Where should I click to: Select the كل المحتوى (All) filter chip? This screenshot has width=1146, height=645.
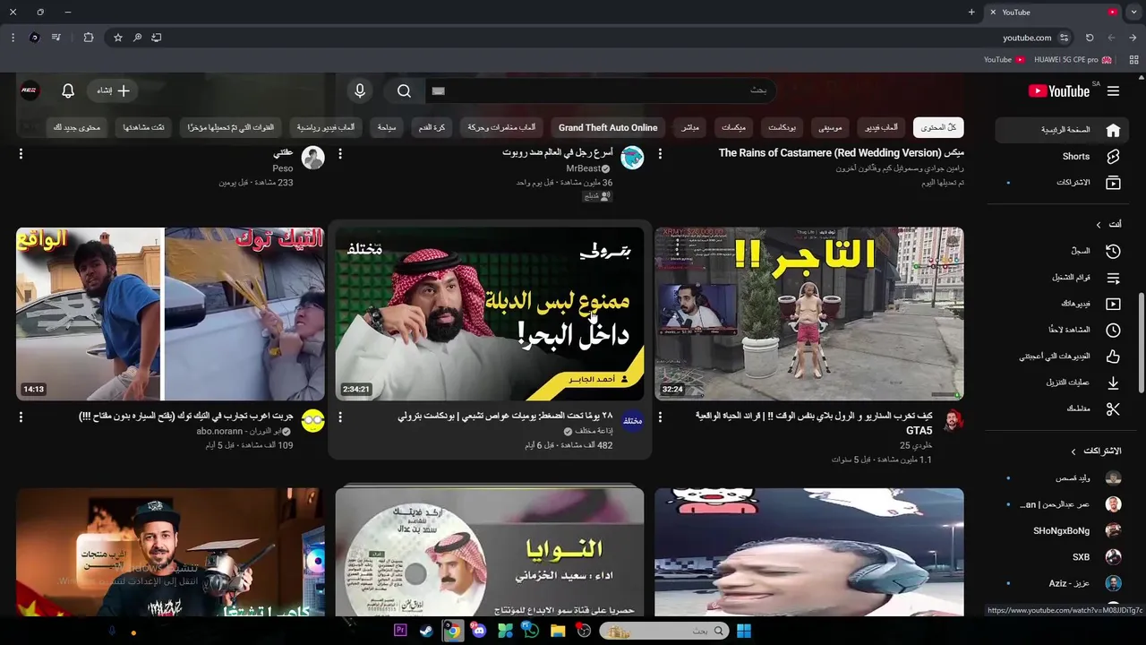(x=938, y=127)
